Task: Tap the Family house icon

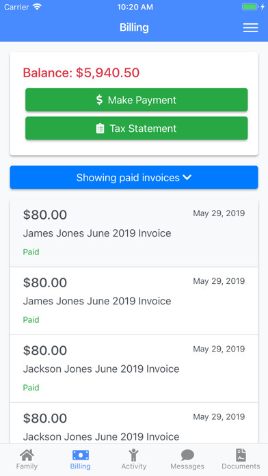Action: [x=27, y=455]
